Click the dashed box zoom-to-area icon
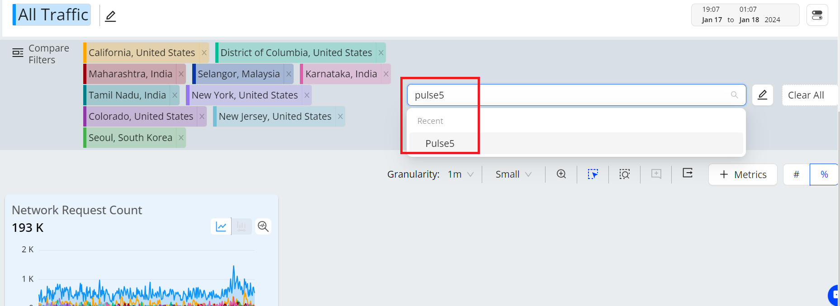 (x=624, y=174)
